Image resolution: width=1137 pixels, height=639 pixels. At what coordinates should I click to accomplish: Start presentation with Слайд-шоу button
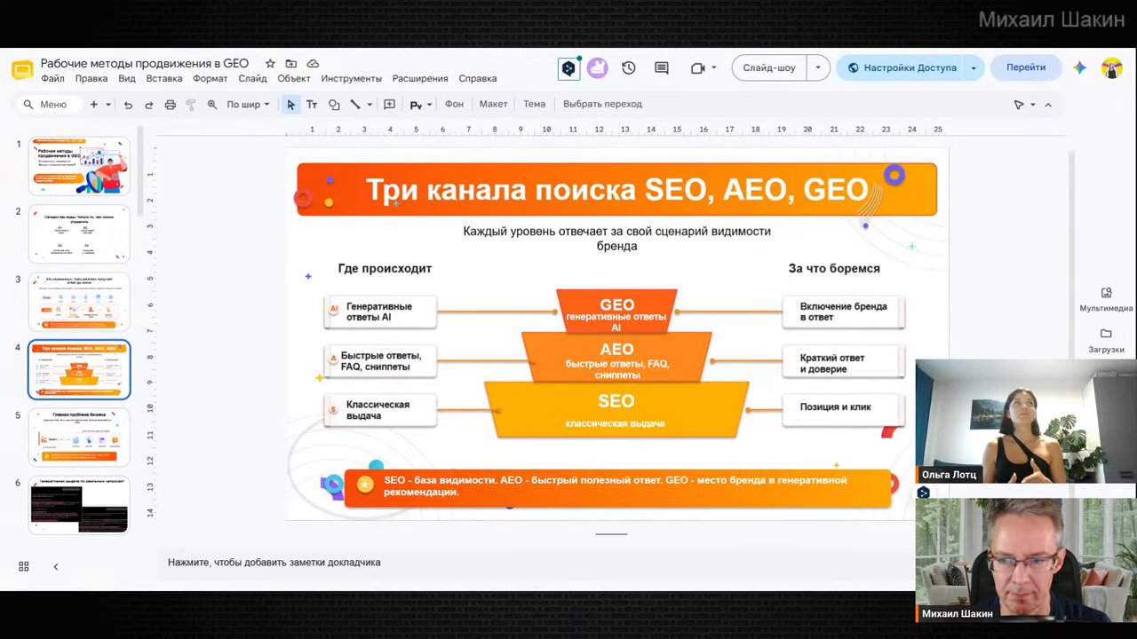pos(769,67)
